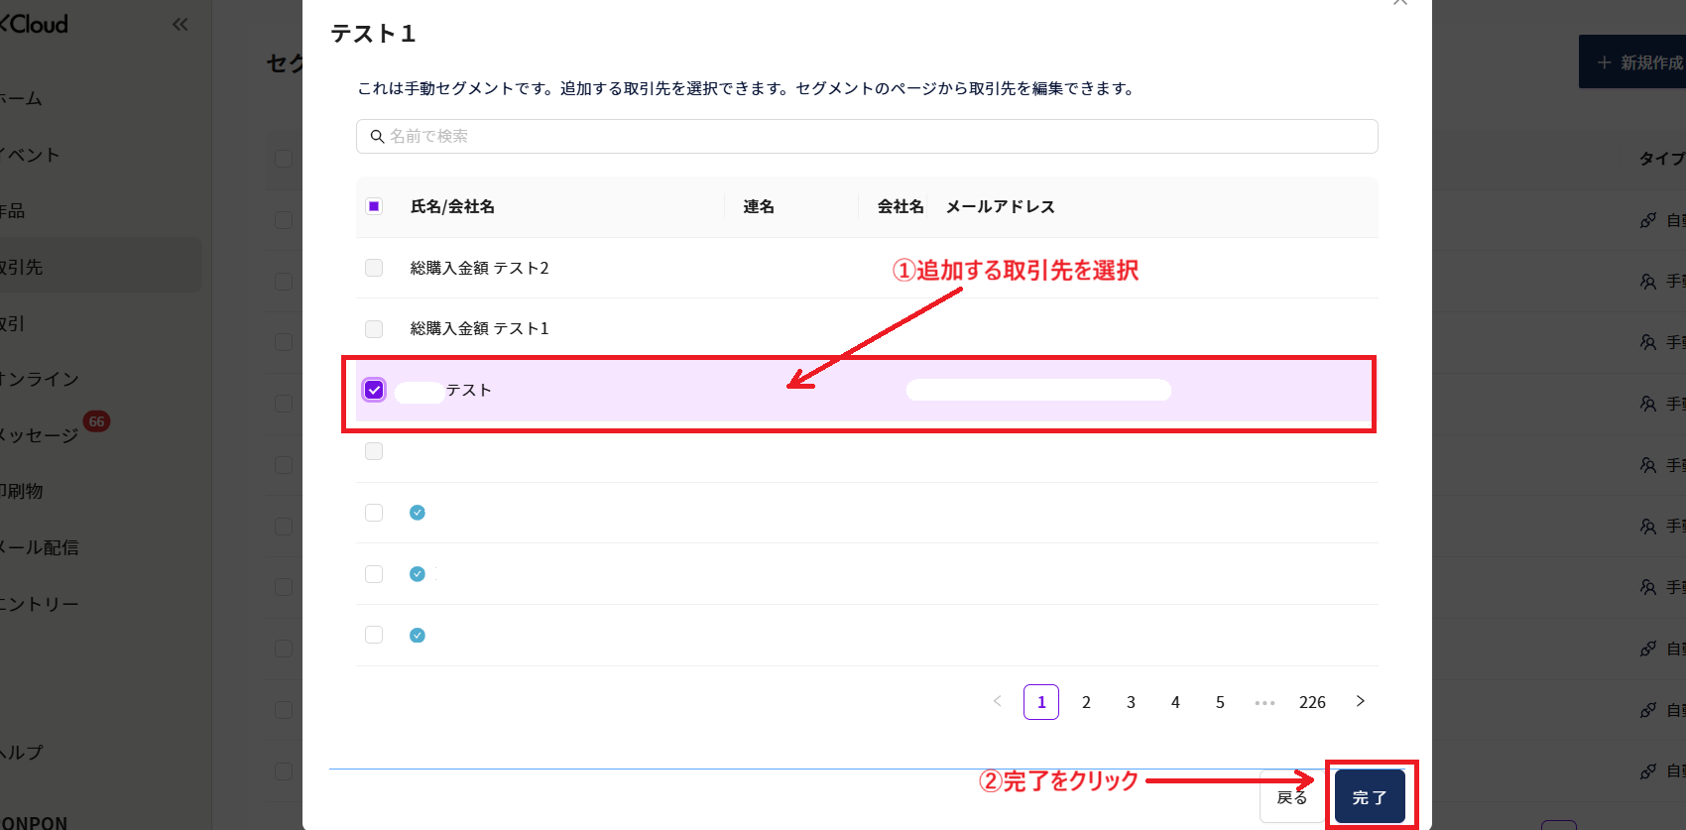Click the 会社名 column header

901,206
